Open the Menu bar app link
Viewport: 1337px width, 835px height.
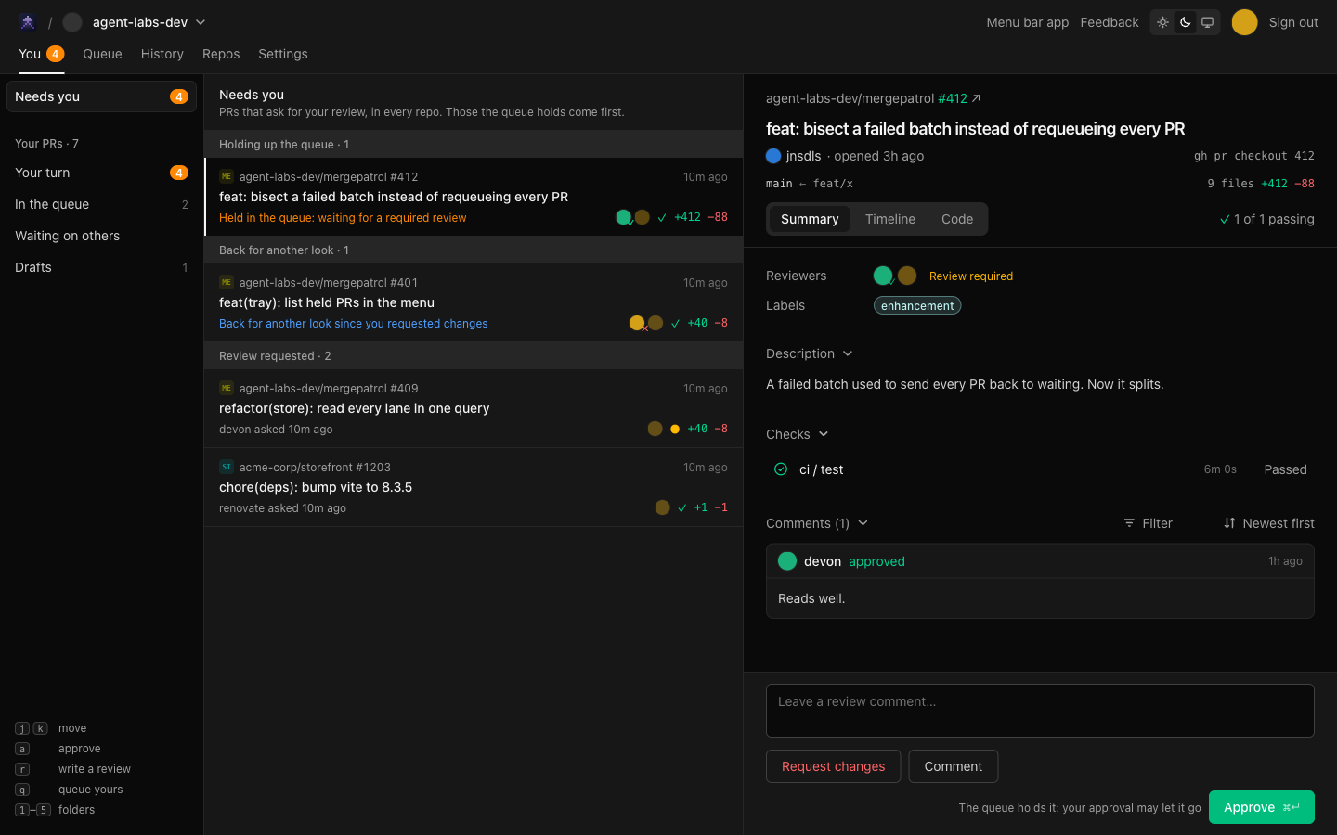(x=1028, y=22)
